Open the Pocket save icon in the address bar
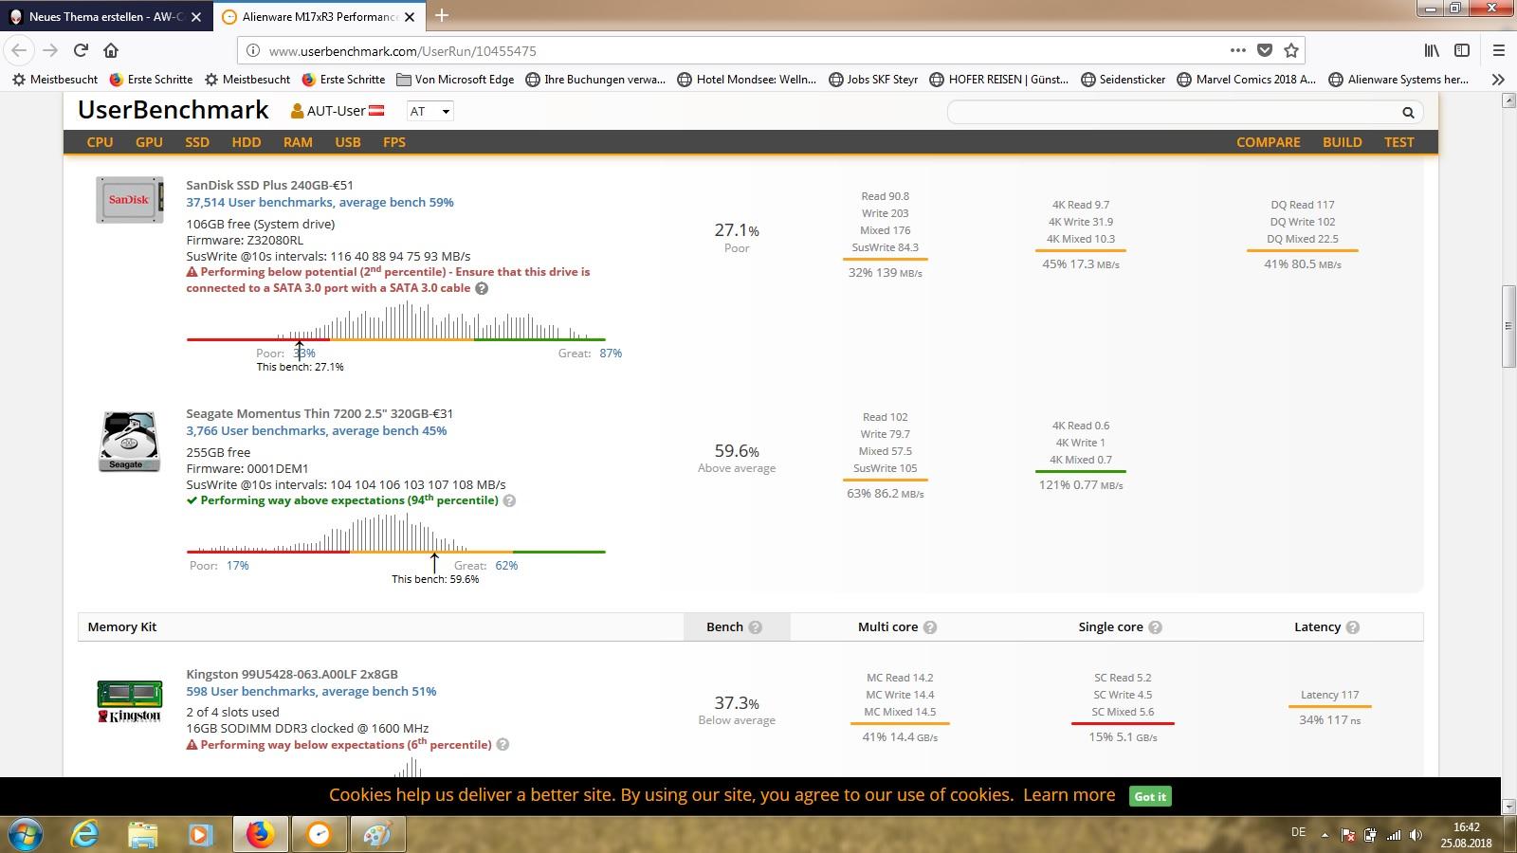This screenshot has height=853, width=1517. tap(1265, 50)
